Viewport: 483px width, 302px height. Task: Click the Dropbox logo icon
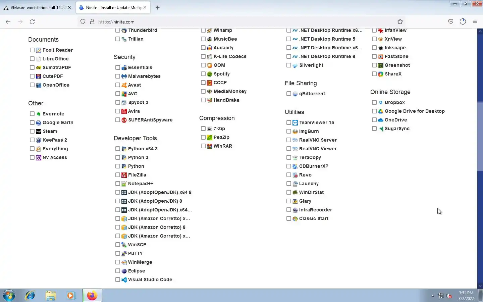coord(381,102)
